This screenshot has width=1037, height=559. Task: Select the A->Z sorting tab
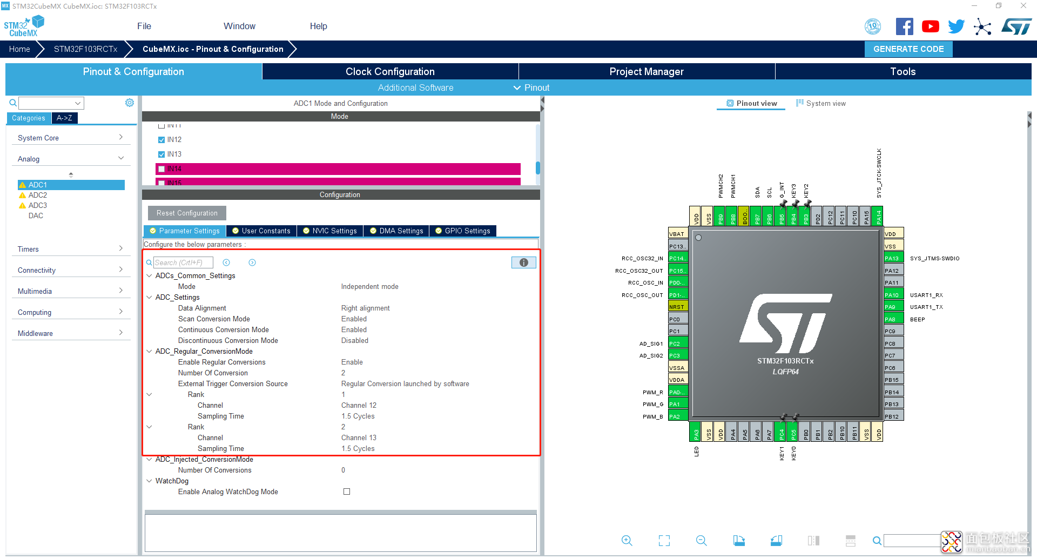point(64,118)
